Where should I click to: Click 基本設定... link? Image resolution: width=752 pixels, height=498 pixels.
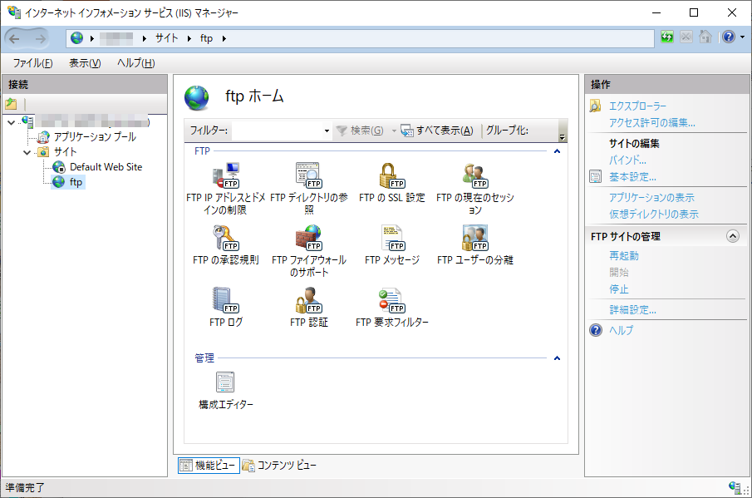[632, 177]
